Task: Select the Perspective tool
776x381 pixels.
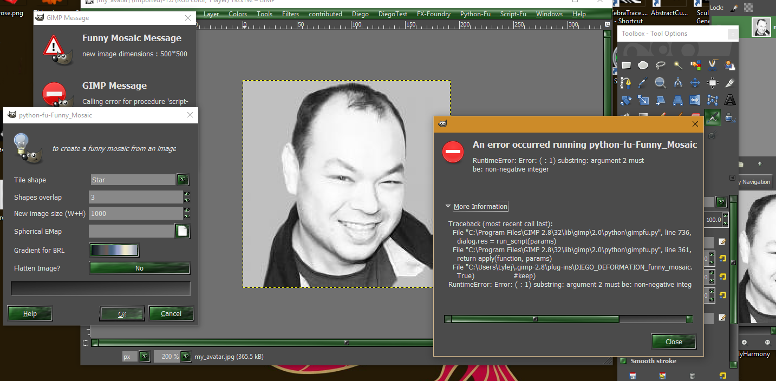Action: (x=677, y=100)
